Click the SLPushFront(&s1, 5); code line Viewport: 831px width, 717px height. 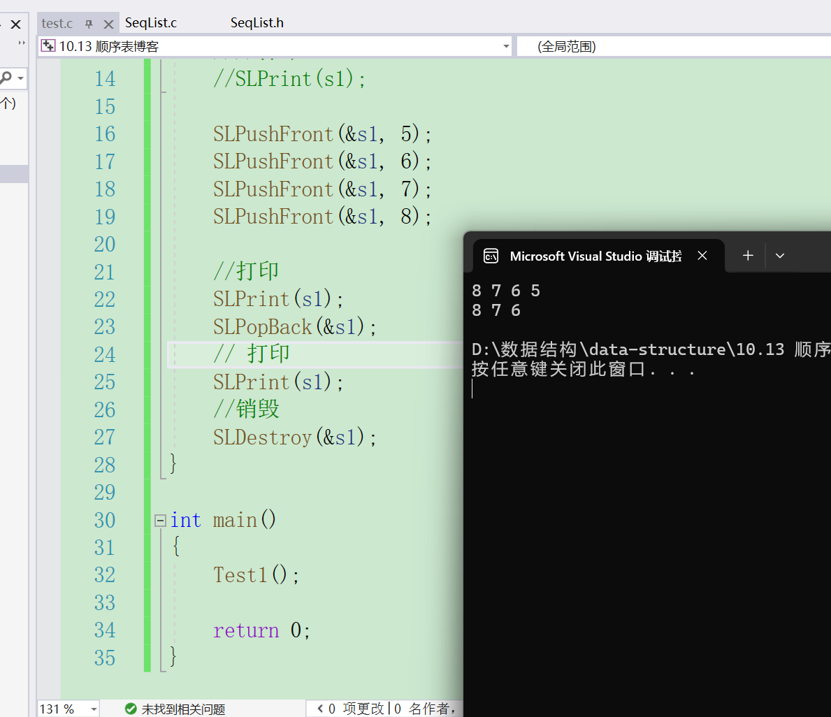coord(321,134)
